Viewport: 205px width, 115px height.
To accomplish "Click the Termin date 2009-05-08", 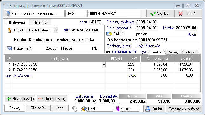I will pyautogui.click(x=186, y=28).
